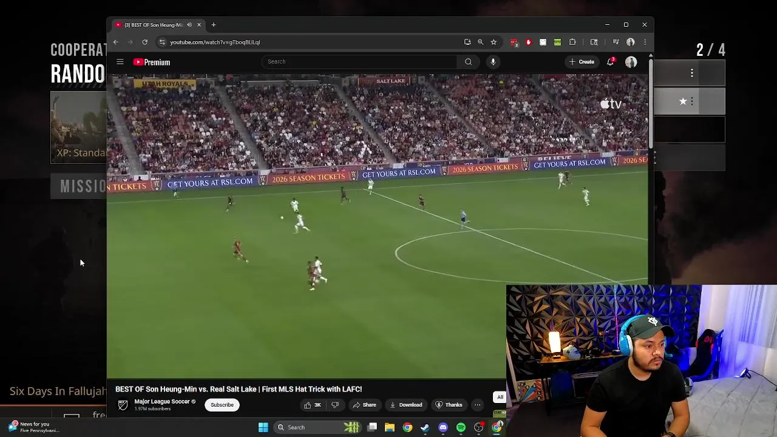Viewport: 777px width, 437px height.
Task: Click the zoom magnifier icon in the address bar
Action: coord(480,42)
